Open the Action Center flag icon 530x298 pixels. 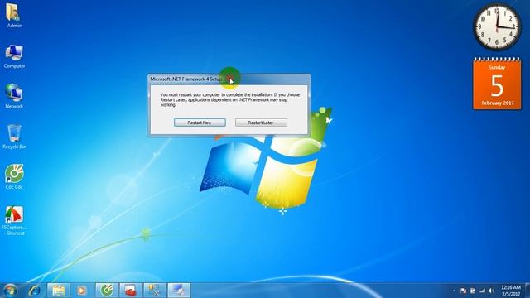[464, 291]
